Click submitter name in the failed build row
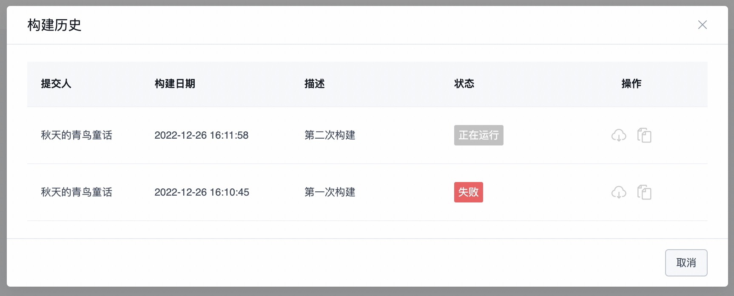 pyautogui.click(x=77, y=192)
